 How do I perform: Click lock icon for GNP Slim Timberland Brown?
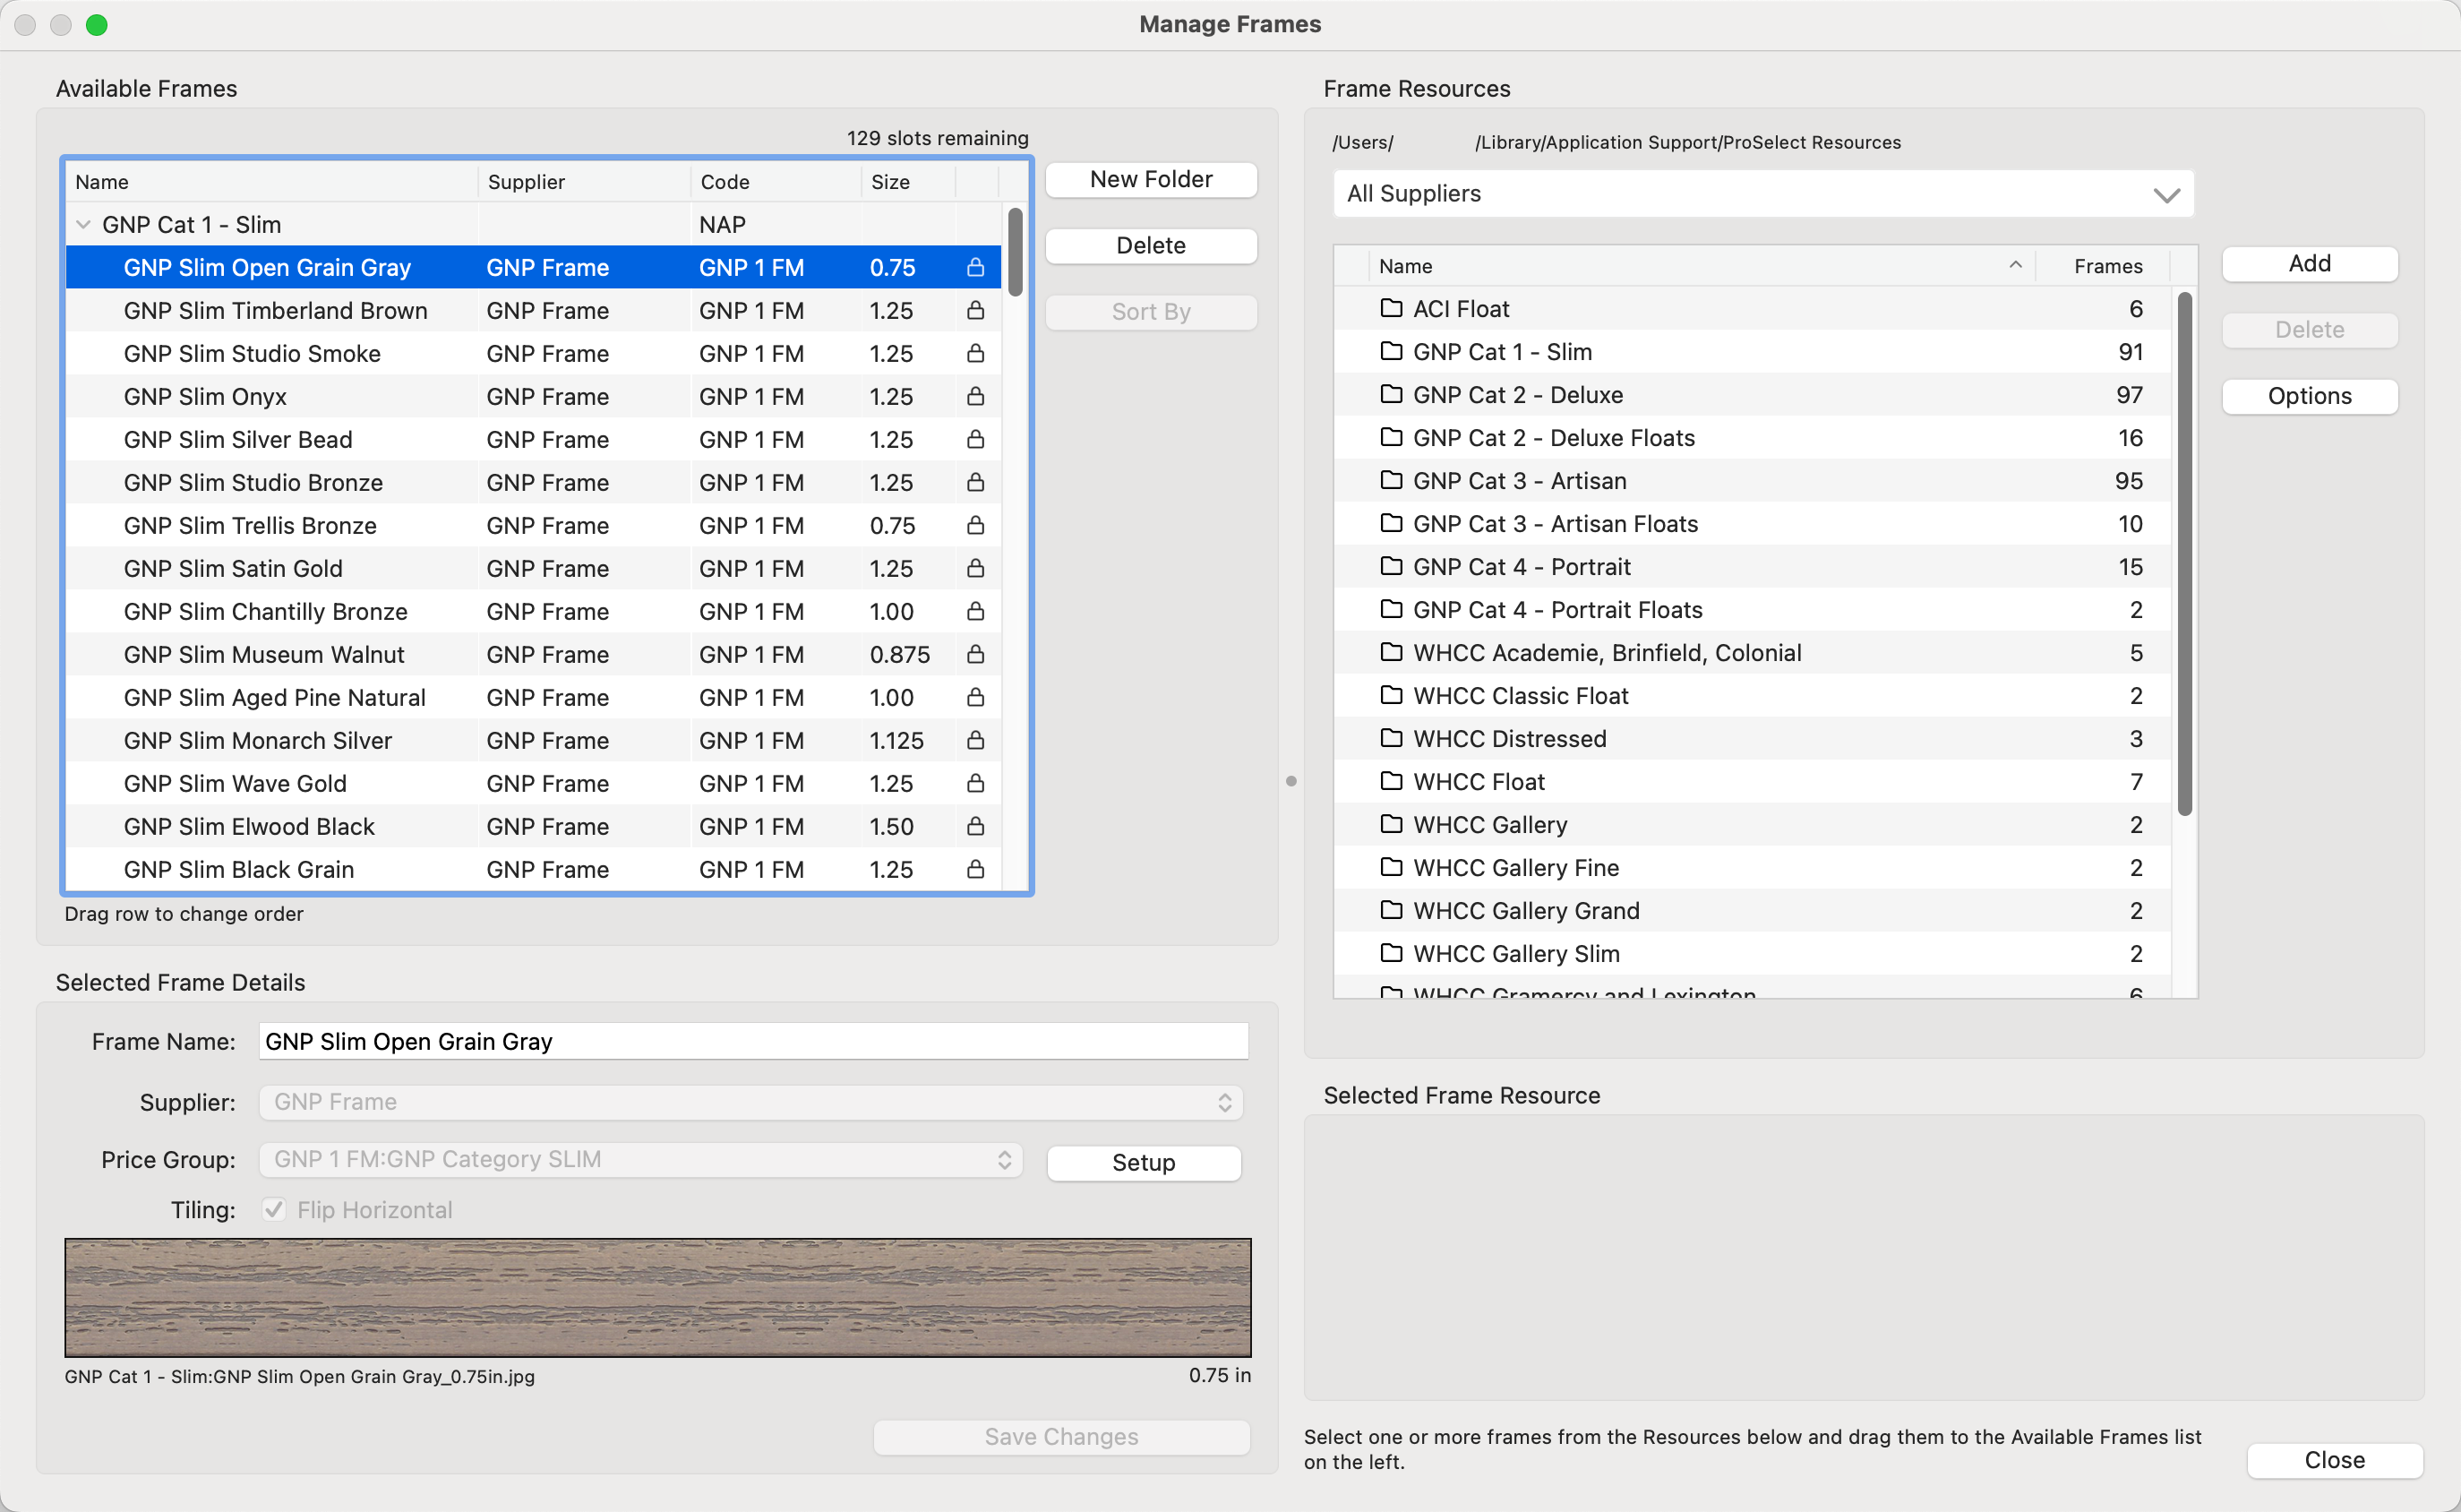point(975,311)
